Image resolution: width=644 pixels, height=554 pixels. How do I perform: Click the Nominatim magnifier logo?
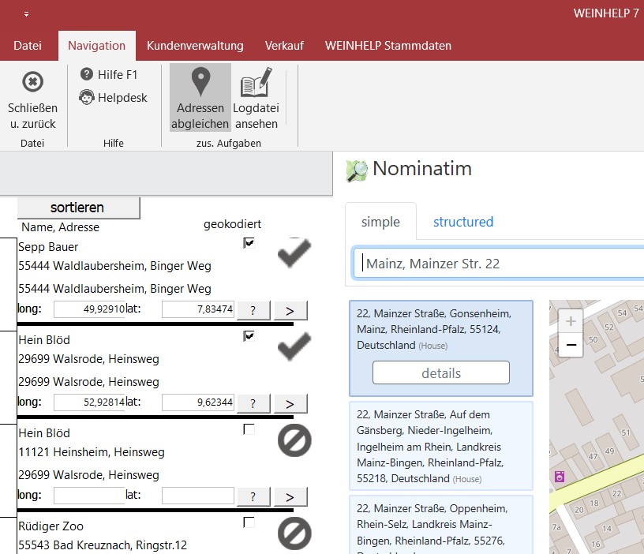coord(357,170)
